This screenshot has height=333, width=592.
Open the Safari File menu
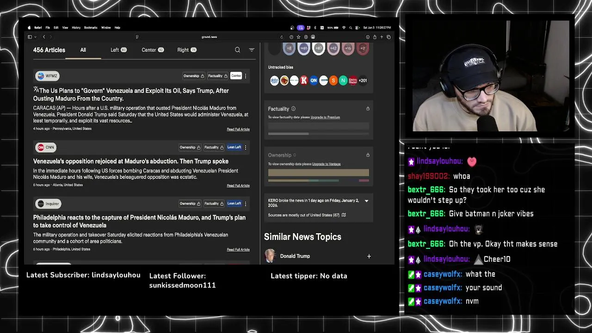(x=48, y=28)
